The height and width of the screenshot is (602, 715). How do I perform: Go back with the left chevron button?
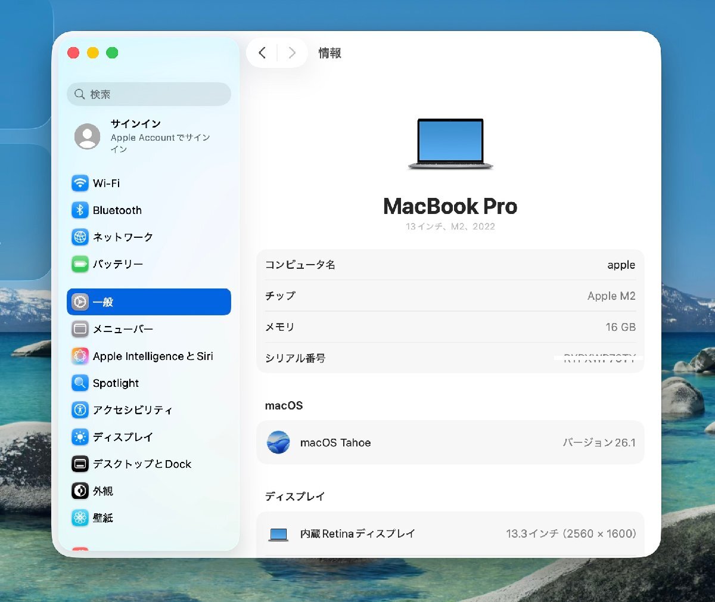point(262,52)
